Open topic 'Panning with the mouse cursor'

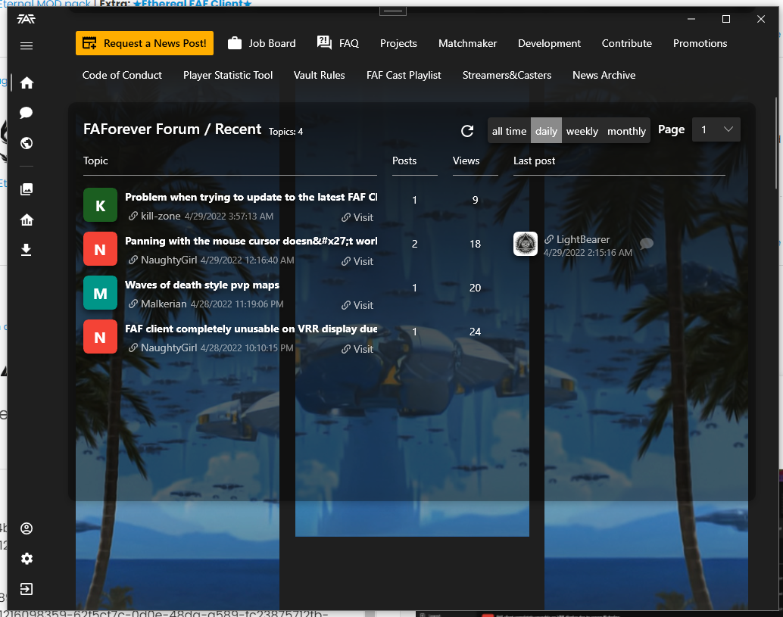251,241
